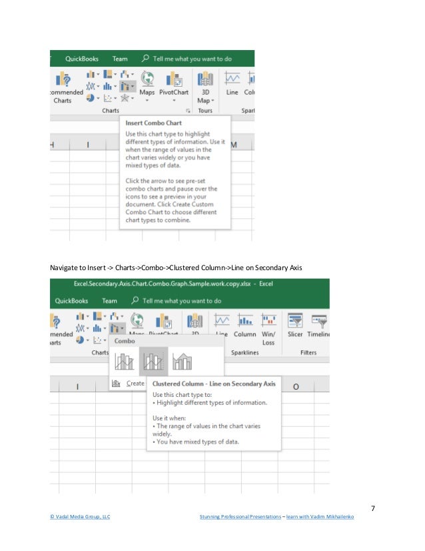Screen dimensions: 425x551
Task: Expand Column chart arrow in Insert Combo Chart screenshot
Action: [x=98, y=74]
